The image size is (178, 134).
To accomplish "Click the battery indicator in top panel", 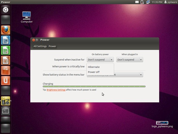I will point(142,2).
